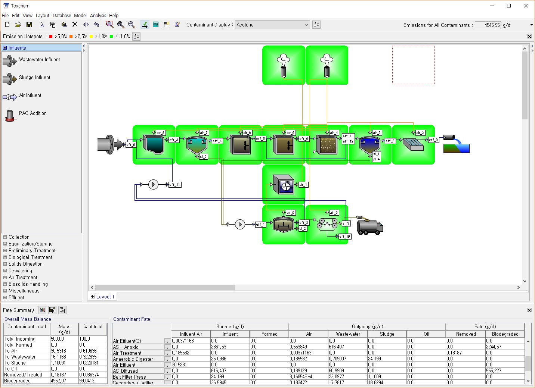Close the Fate Summary panel
Screen dimensions: 535x388
point(529,310)
